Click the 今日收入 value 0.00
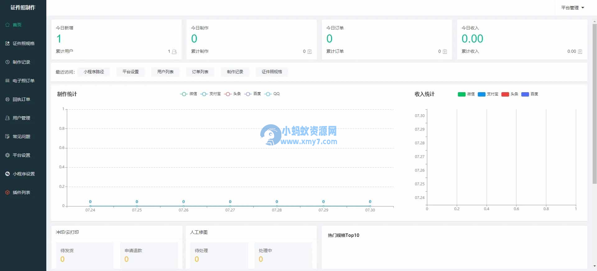The height and width of the screenshot is (271, 597). 472,39
